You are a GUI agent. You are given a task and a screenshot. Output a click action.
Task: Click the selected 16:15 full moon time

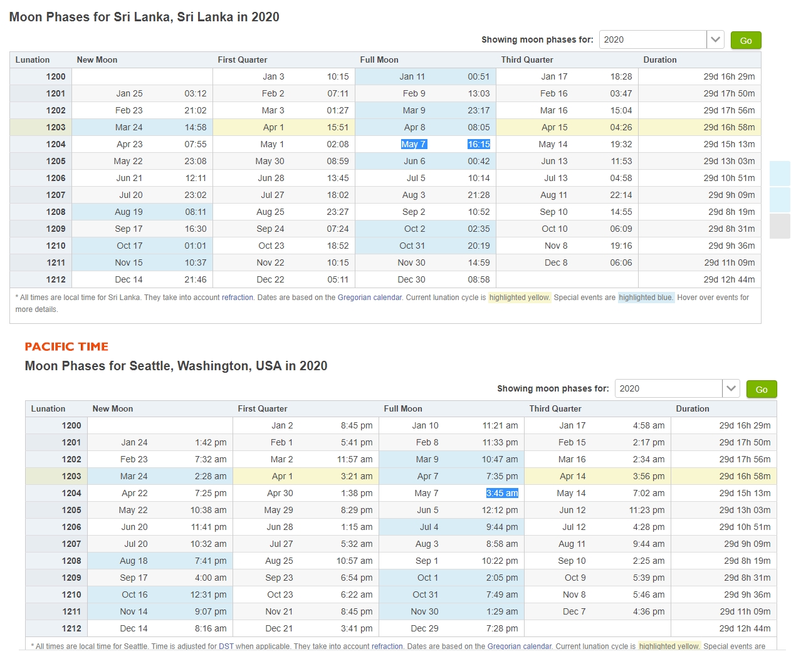pyautogui.click(x=478, y=144)
